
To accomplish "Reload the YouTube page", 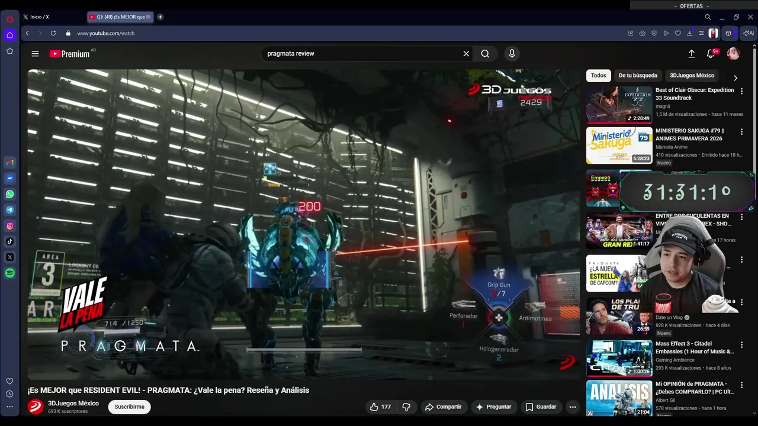I will coord(53,33).
